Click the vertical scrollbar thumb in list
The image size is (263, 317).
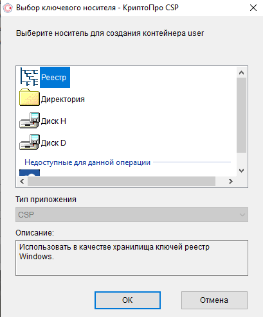click(x=241, y=115)
